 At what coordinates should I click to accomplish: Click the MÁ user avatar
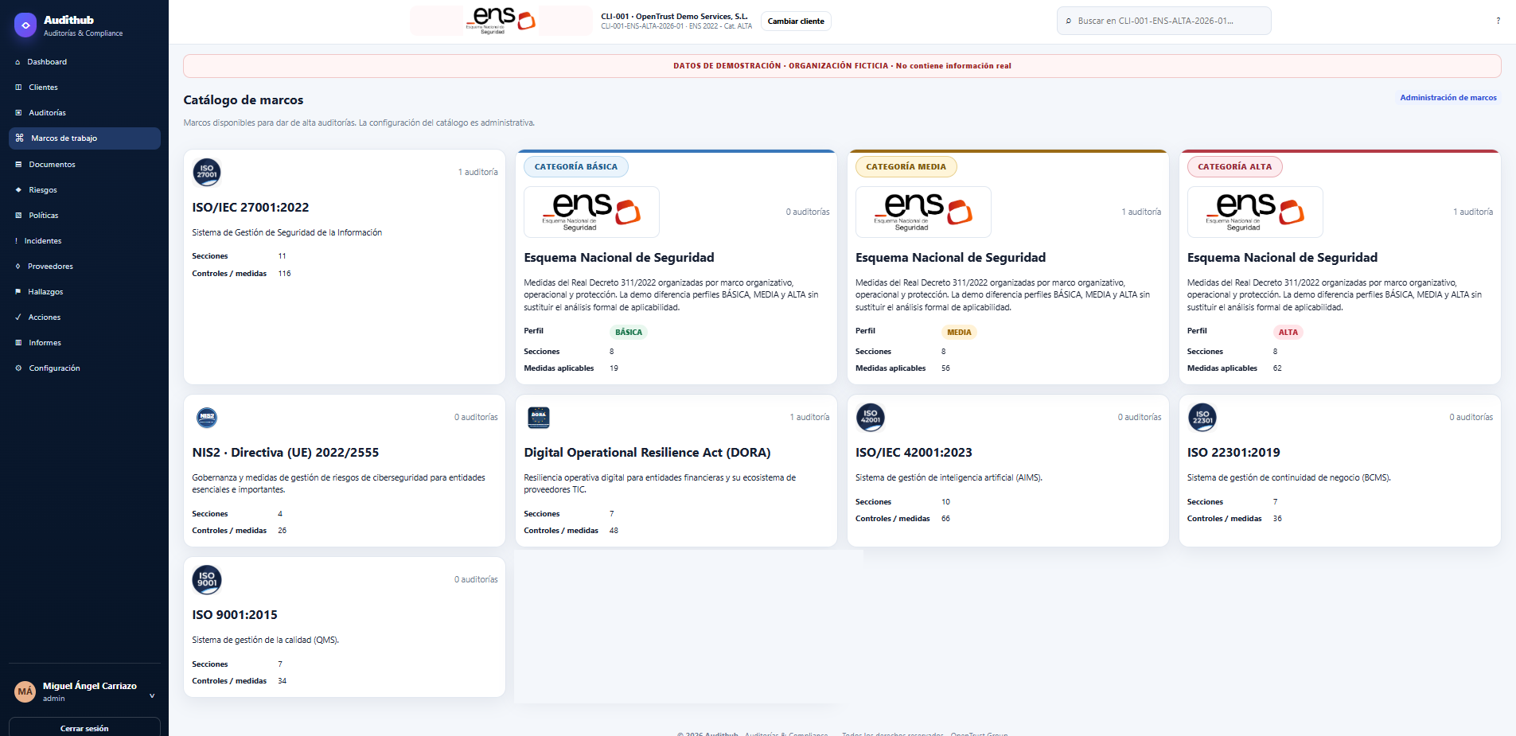(x=25, y=691)
